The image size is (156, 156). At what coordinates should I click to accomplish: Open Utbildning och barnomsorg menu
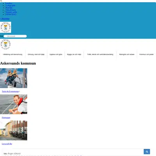point(12,54)
